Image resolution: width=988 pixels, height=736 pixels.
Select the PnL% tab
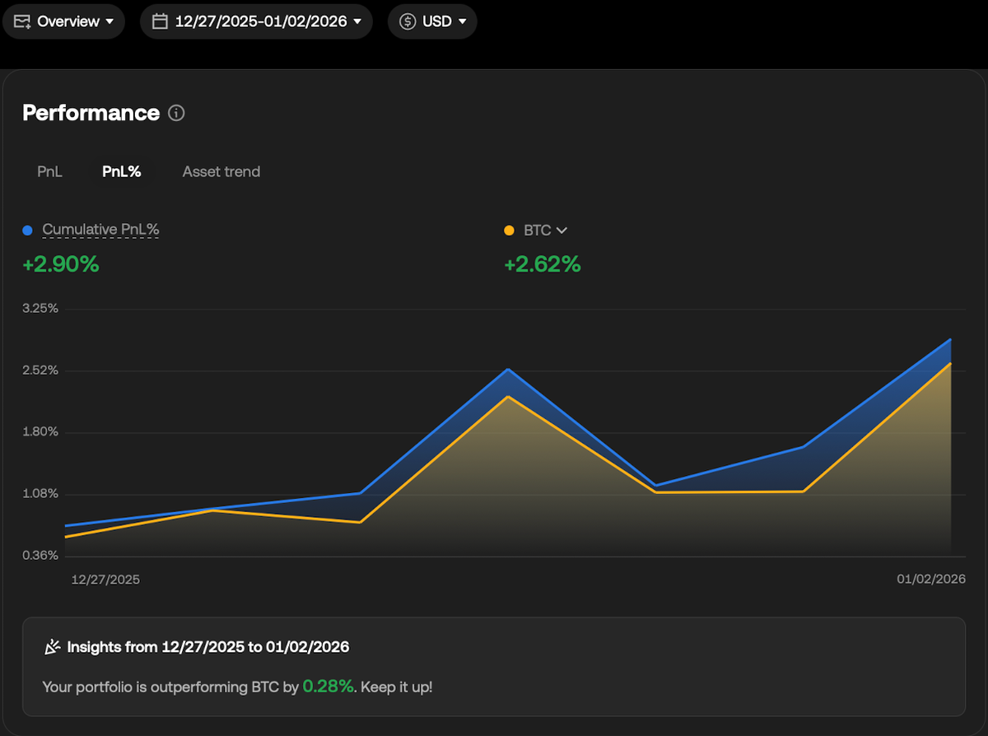(x=122, y=171)
